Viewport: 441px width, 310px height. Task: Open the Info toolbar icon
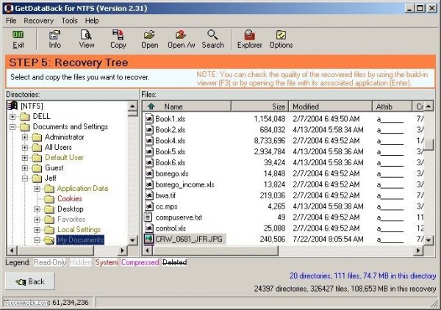click(x=55, y=38)
